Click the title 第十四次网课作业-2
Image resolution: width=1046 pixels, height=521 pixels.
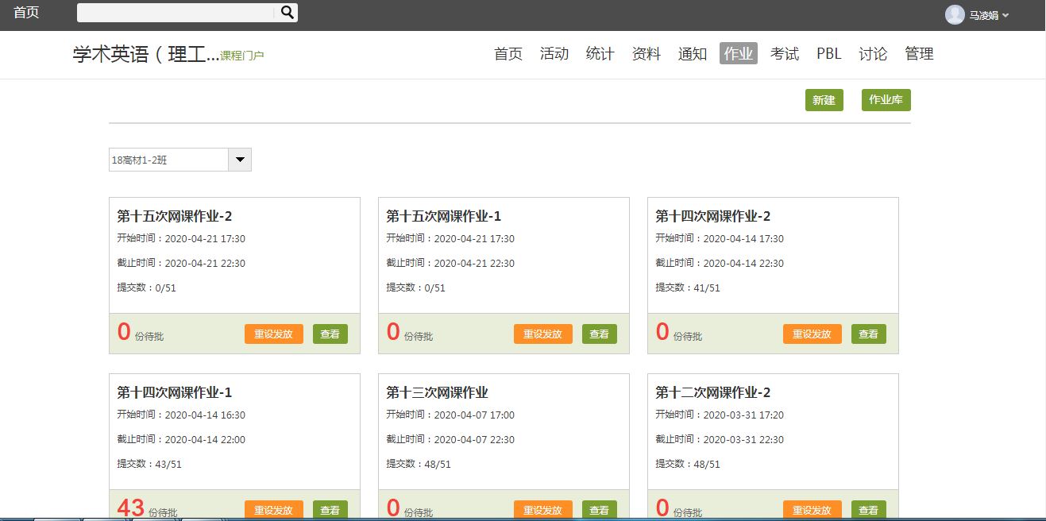pos(713,216)
